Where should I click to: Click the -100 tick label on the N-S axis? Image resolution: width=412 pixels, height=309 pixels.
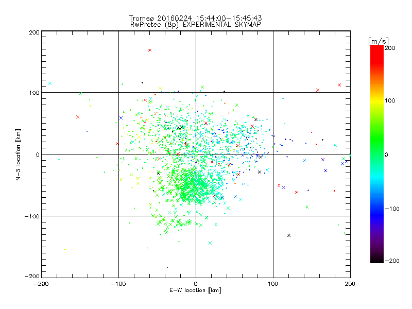point(32,216)
